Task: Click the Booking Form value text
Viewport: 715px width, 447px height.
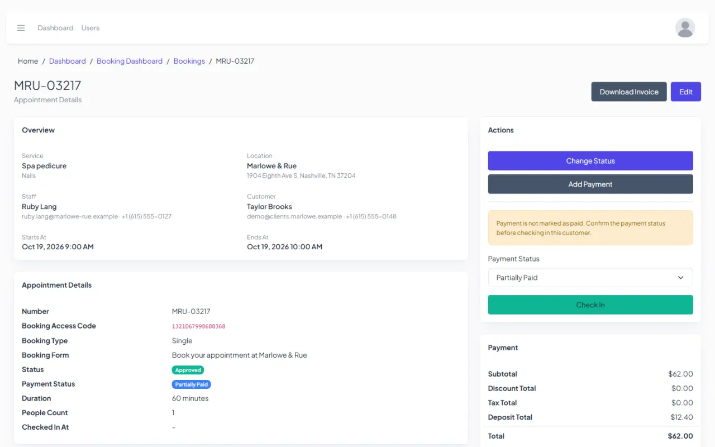Action: point(239,355)
